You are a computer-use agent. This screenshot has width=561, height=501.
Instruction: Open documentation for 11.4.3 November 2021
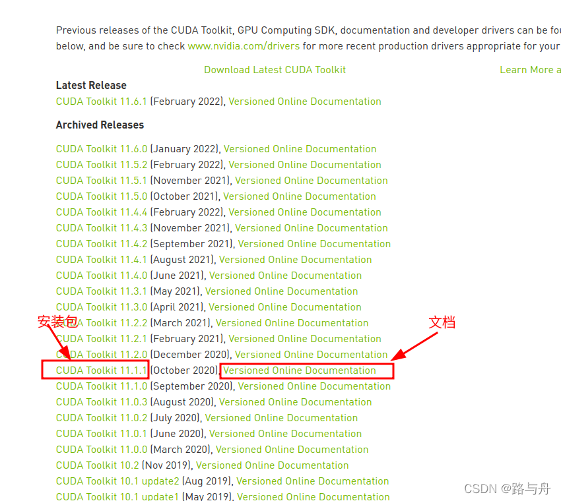click(312, 228)
